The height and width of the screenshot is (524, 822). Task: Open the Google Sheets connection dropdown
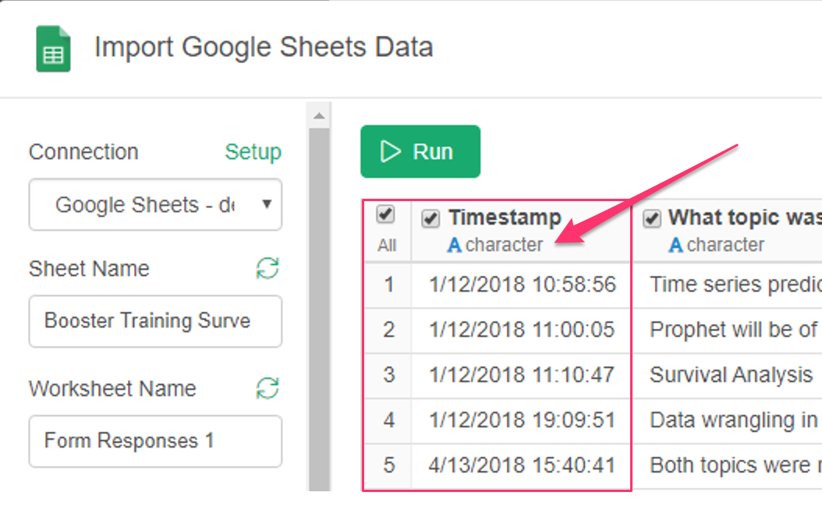155,204
